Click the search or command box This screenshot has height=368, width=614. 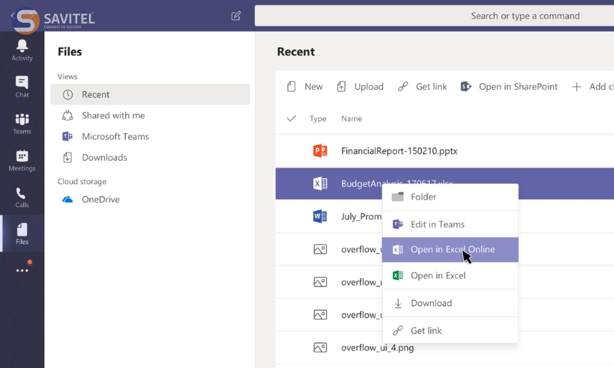point(434,16)
